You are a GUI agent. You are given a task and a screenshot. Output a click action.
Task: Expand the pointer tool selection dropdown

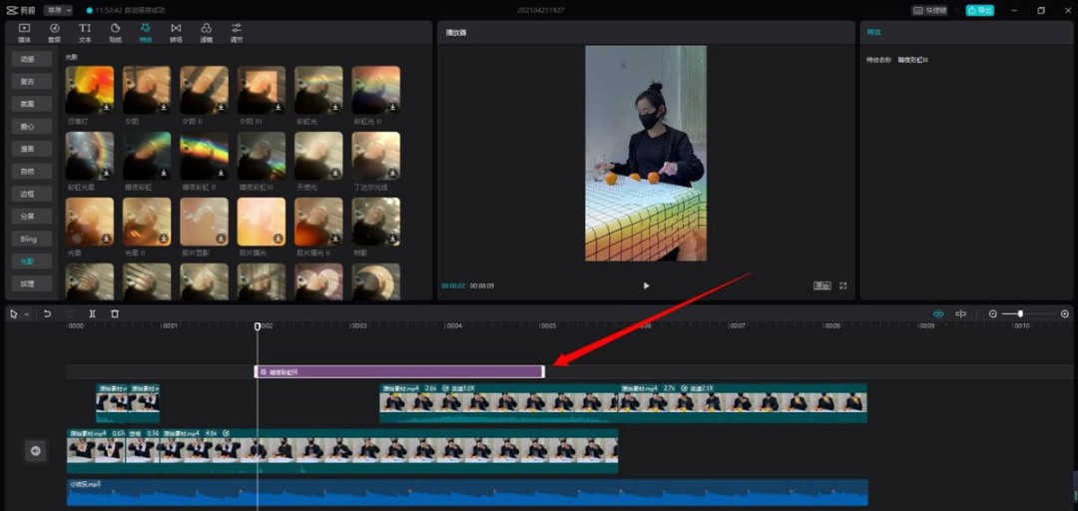pyautogui.click(x=26, y=314)
